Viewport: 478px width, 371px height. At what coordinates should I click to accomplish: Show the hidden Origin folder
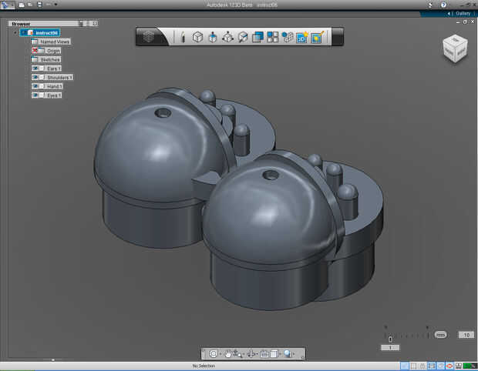coord(35,50)
